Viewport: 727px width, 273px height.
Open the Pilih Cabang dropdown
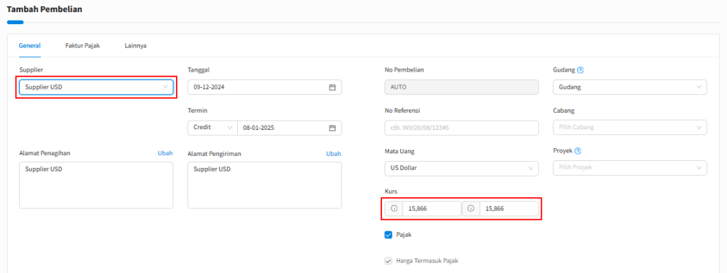[630, 128]
